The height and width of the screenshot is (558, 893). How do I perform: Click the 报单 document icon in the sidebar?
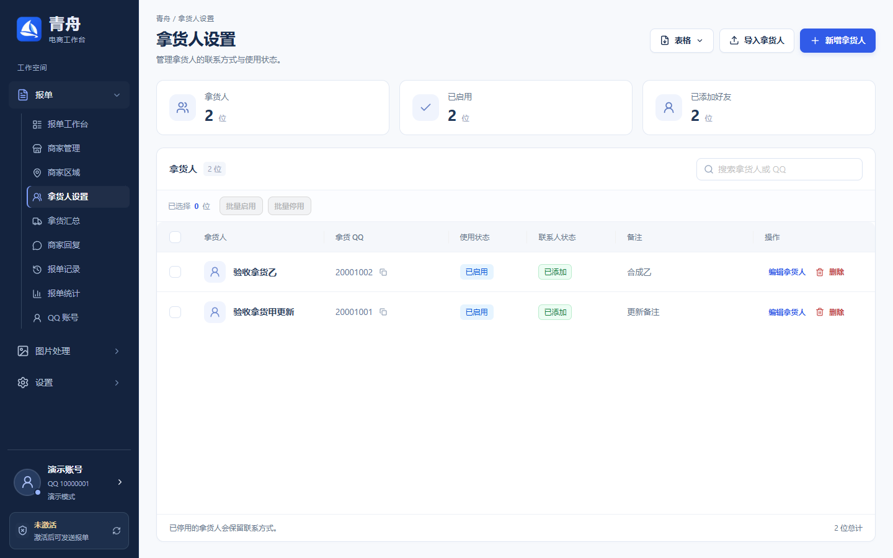pyautogui.click(x=23, y=95)
